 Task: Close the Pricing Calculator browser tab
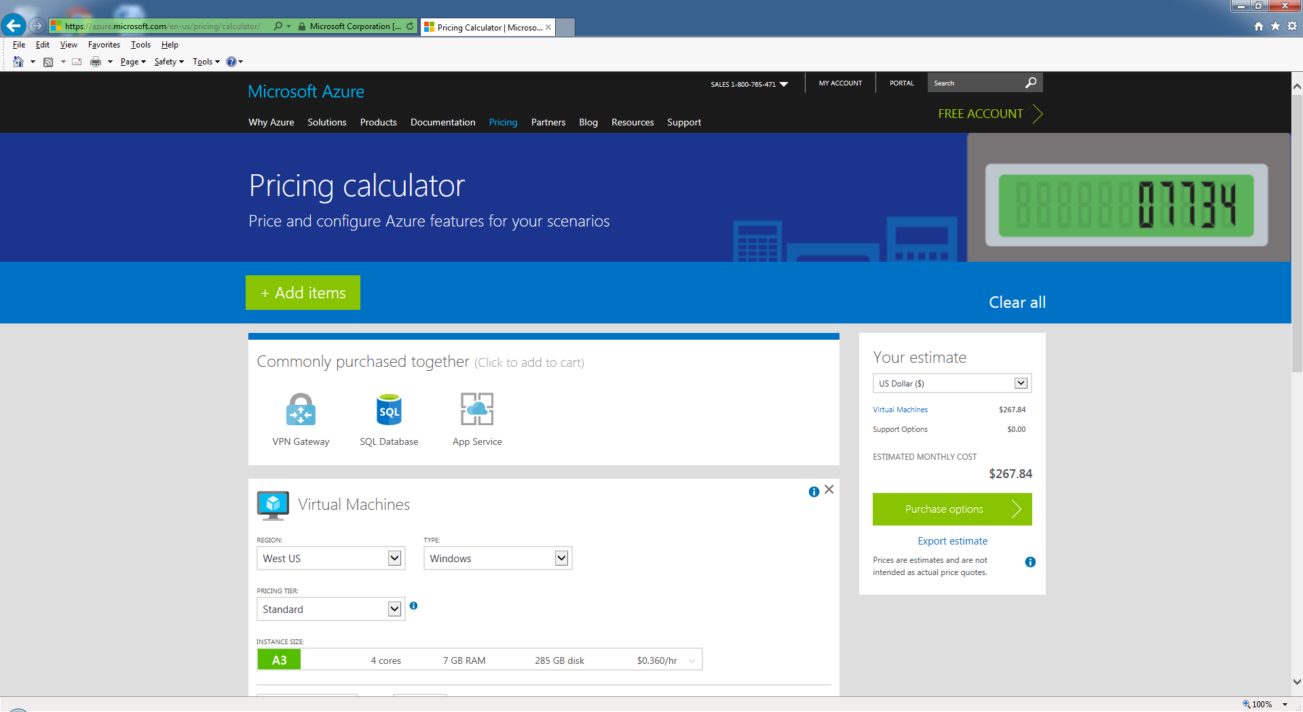[x=548, y=27]
